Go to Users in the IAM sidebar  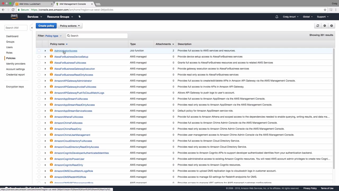(9, 47)
